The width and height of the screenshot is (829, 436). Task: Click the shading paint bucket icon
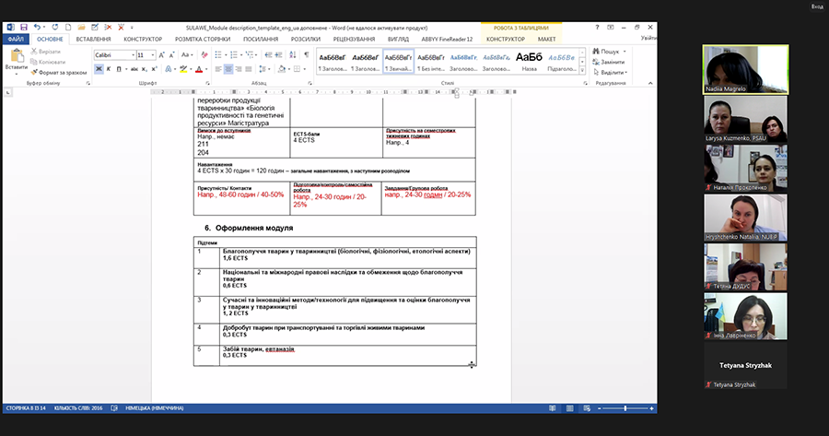(x=281, y=69)
